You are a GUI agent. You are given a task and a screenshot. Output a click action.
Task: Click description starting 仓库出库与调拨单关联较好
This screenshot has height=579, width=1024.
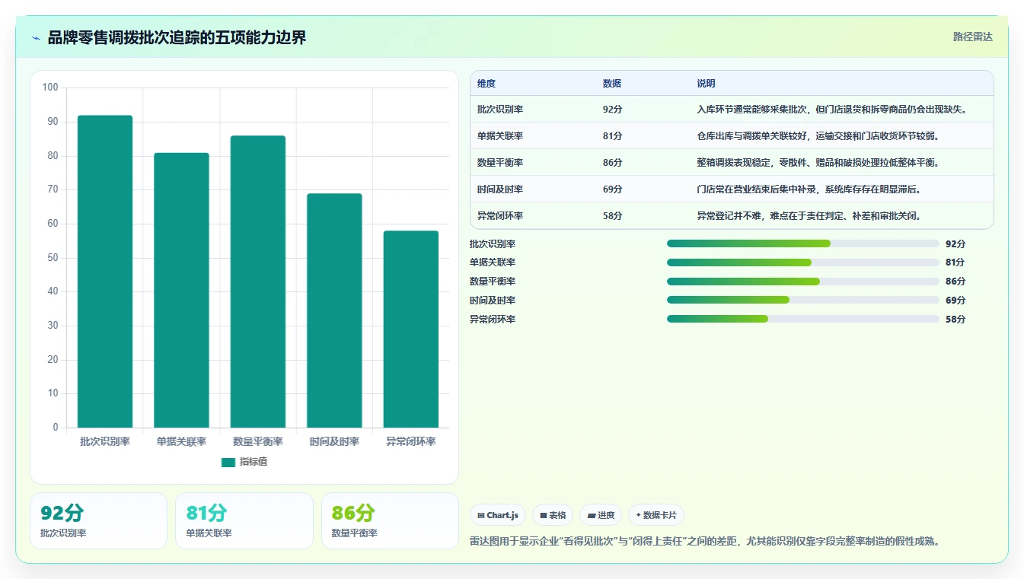coord(818,136)
